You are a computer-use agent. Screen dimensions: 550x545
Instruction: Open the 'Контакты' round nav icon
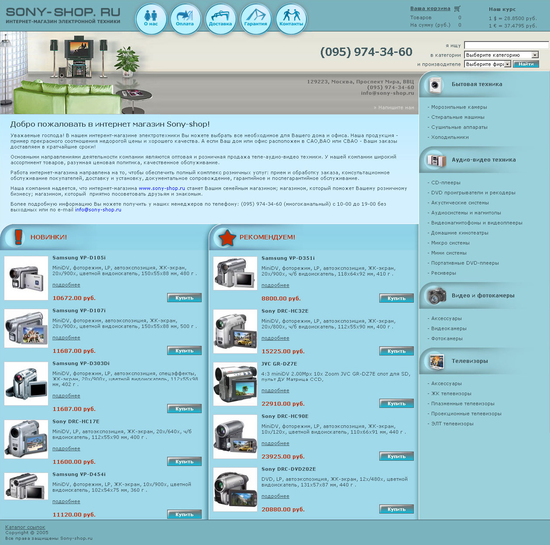pos(291,19)
